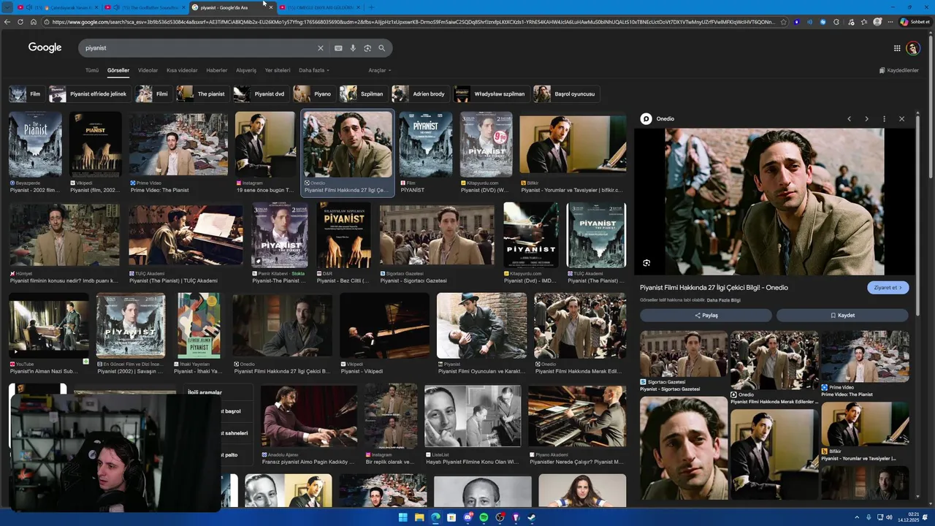Expand the Araçlar tools dropdown
The image size is (935, 526).
coord(380,71)
